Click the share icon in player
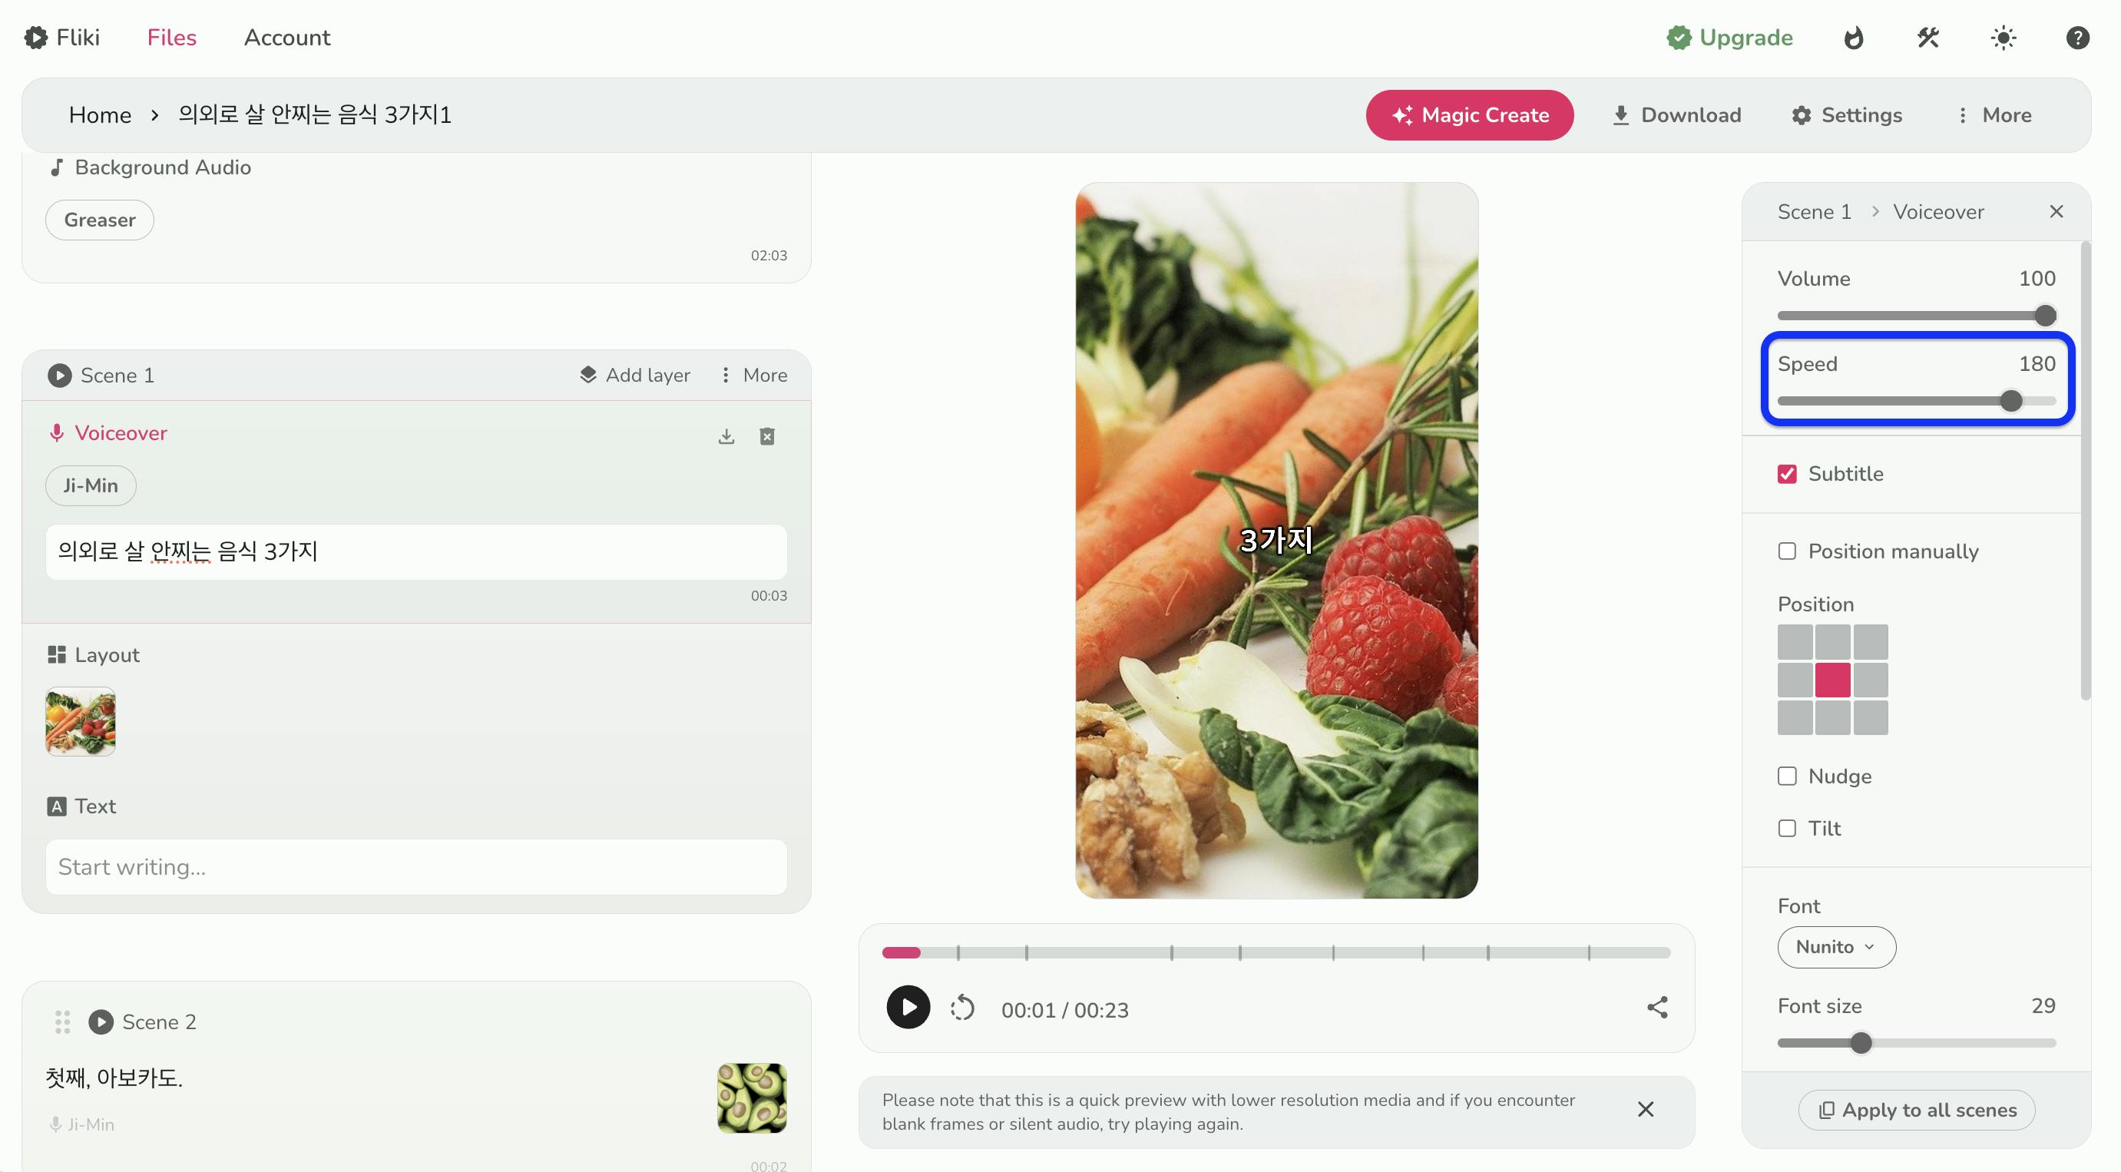Viewport: 2121px width, 1172px height. [x=1656, y=1006]
